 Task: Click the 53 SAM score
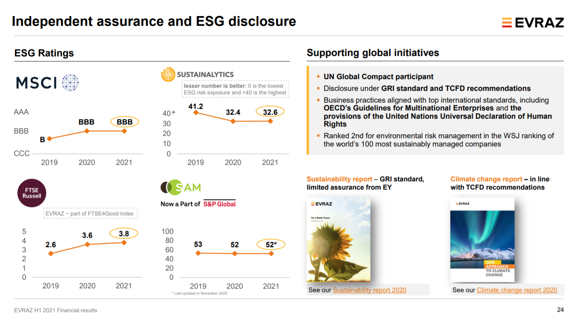(x=198, y=244)
